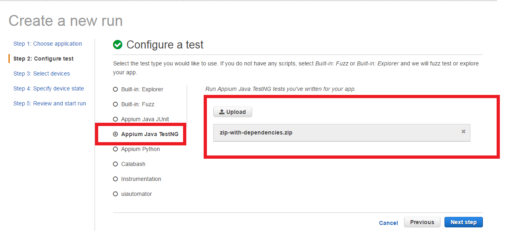The image size is (514, 252).
Task: Navigate to Step 5: Review and start run
Action: pyautogui.click(x=50, y=103)
